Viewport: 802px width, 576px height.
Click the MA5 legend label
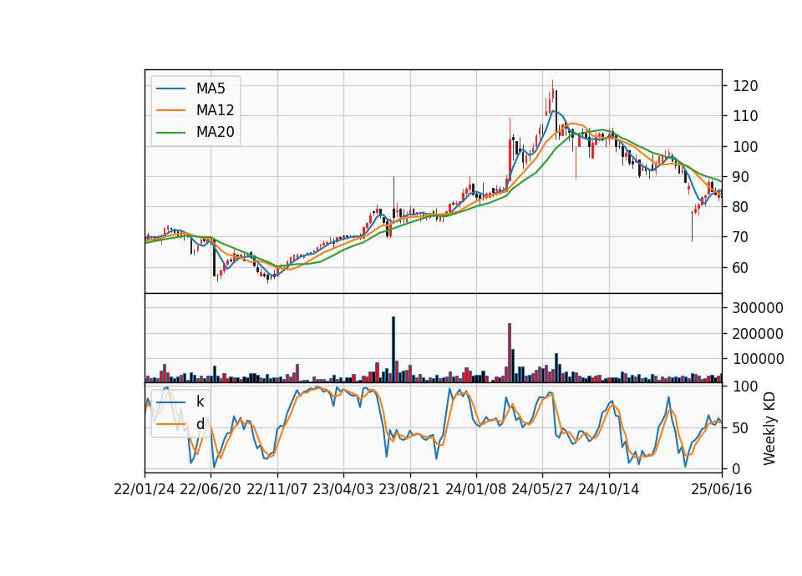[211, 88]
